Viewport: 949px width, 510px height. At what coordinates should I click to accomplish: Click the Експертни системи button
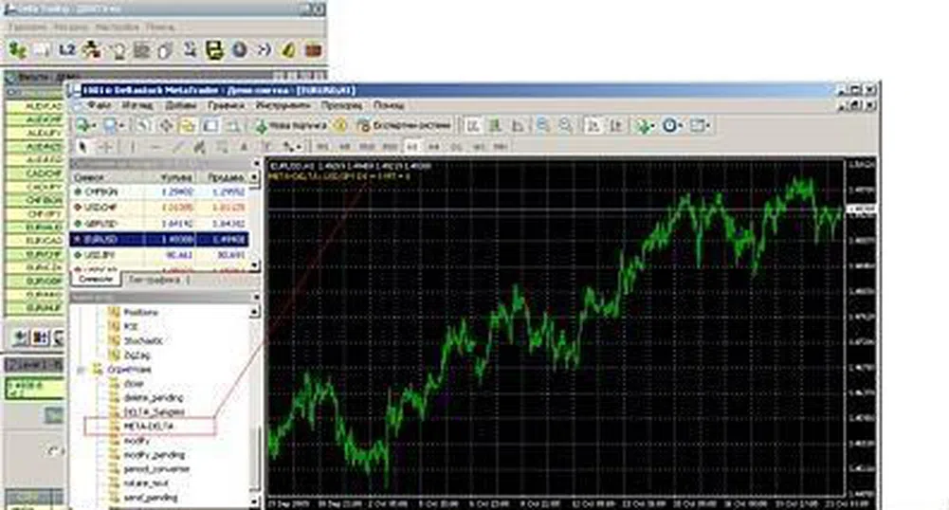pyautogui.click(x=404, y=126)
